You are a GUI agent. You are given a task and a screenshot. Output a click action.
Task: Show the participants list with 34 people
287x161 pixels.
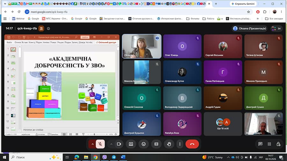pyautogui.click(x=276, y=28)
